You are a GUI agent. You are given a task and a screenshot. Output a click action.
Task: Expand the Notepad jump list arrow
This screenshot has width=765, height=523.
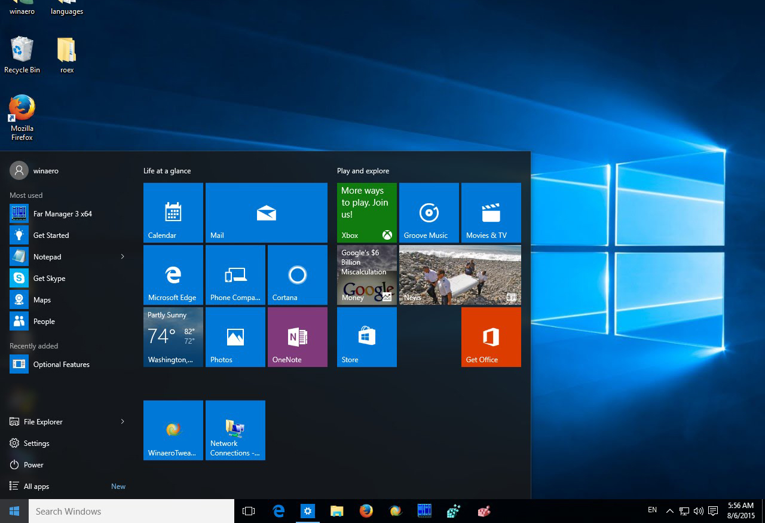[x=123, y=256]
